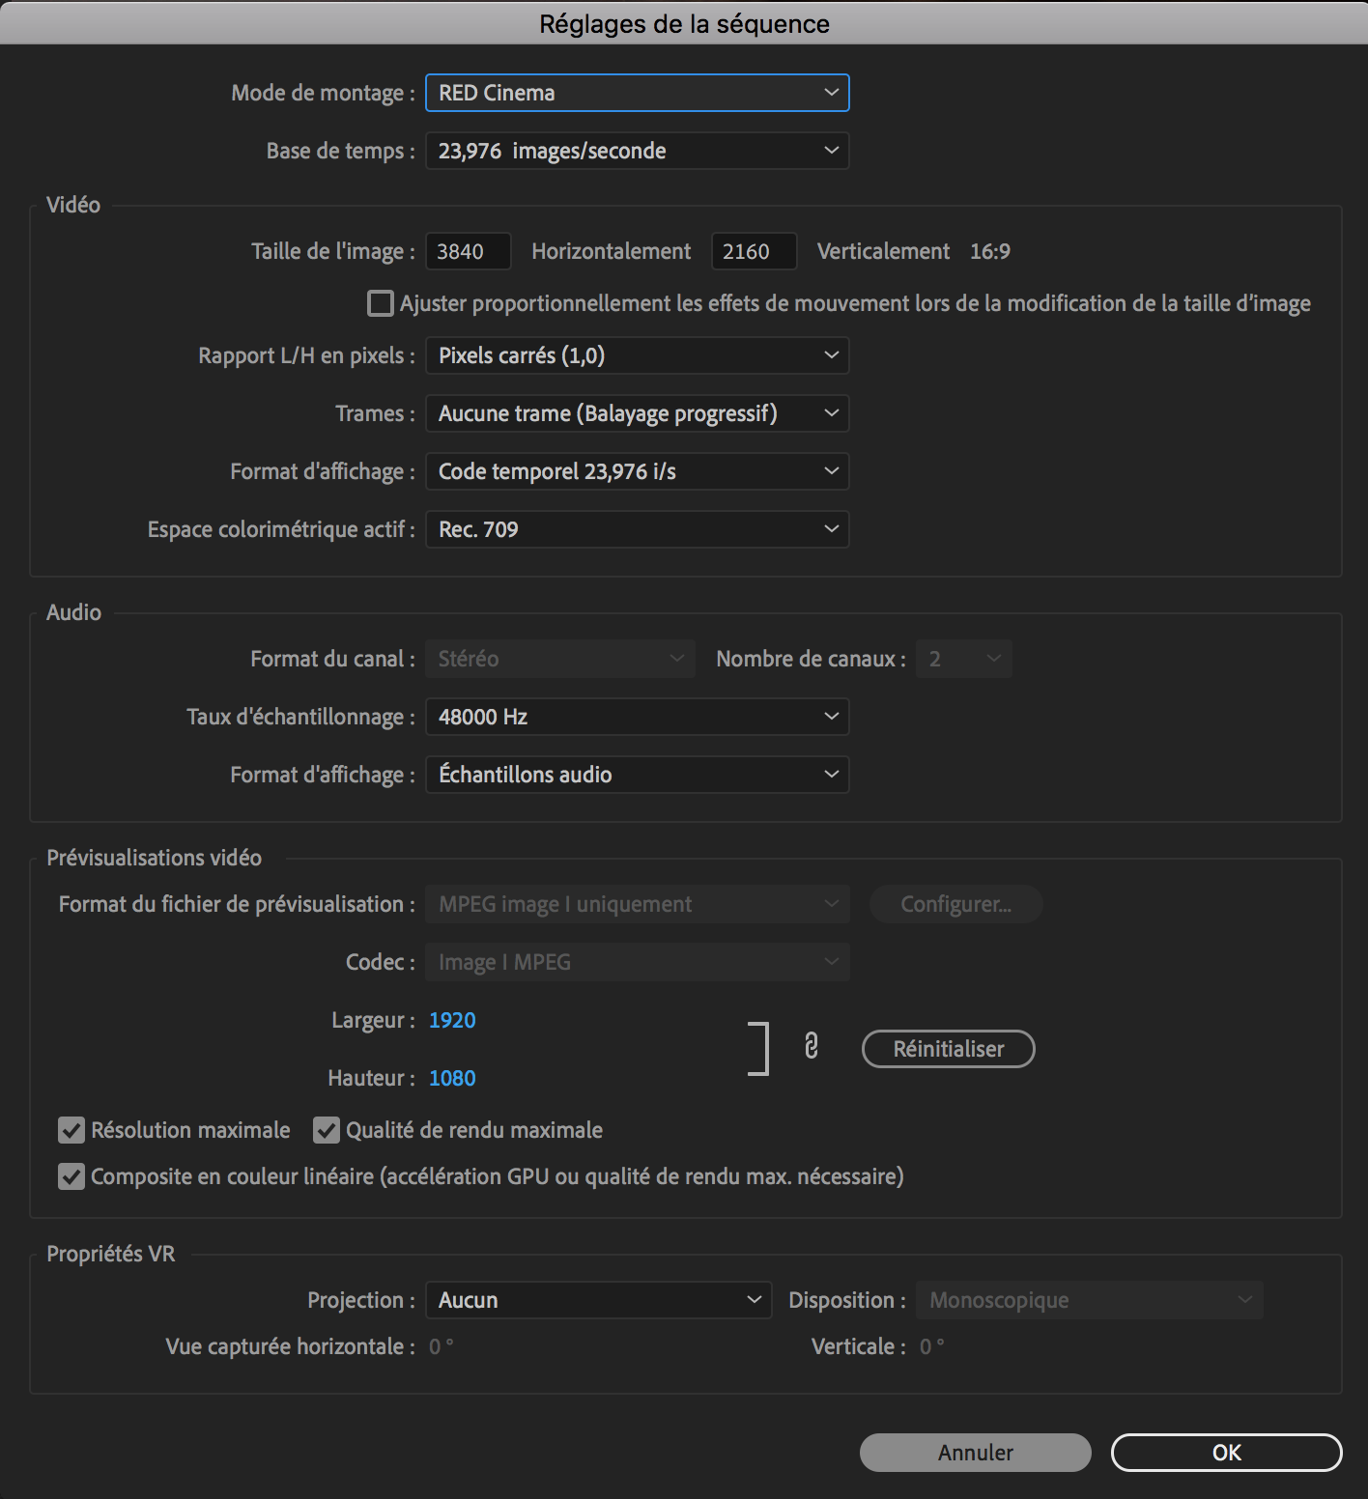Expand the video Format d'affichage timecode dropdown
The image size is (1368, 1499).
pyautogui.click(x=637, y=471)
